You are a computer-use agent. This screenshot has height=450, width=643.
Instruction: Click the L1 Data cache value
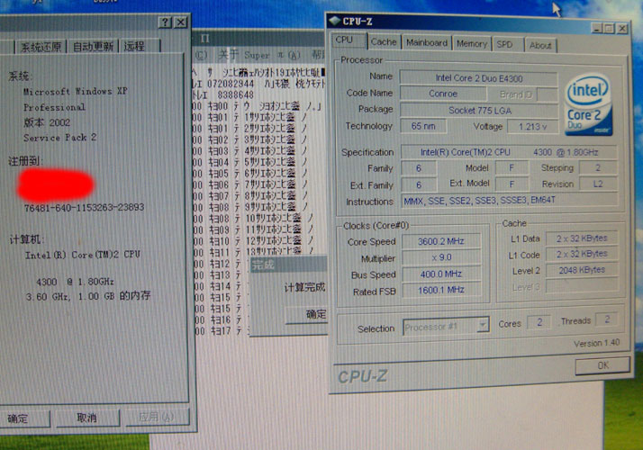[x=582, y=238]
